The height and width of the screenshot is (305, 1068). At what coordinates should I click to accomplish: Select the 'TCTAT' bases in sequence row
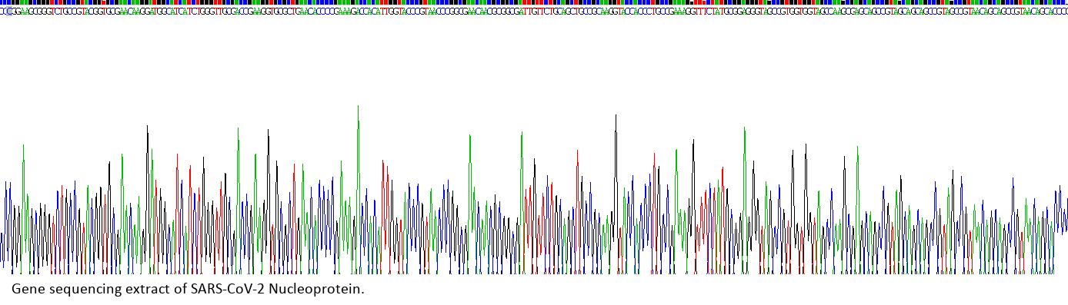pos(713,12)
